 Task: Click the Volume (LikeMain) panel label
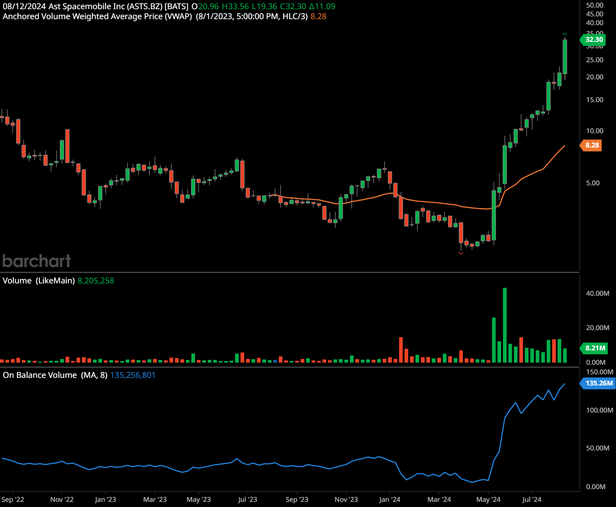[x=39, y=281]
